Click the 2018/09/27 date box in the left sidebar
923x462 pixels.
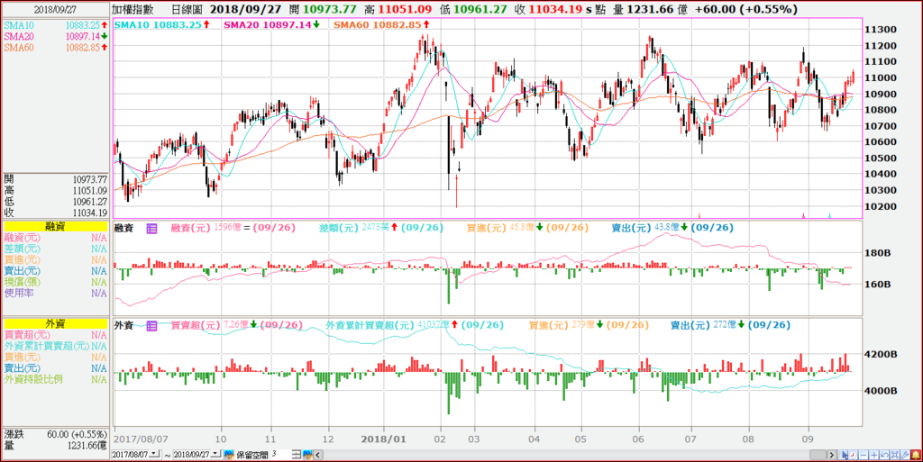(55, 9)
